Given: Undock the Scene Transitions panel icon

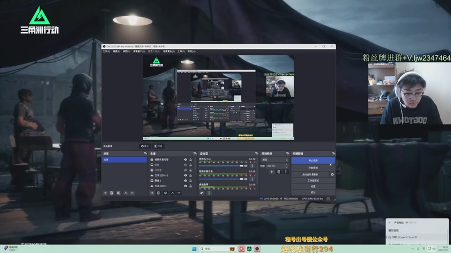Looking at the screenshot, I should point(288,153).
